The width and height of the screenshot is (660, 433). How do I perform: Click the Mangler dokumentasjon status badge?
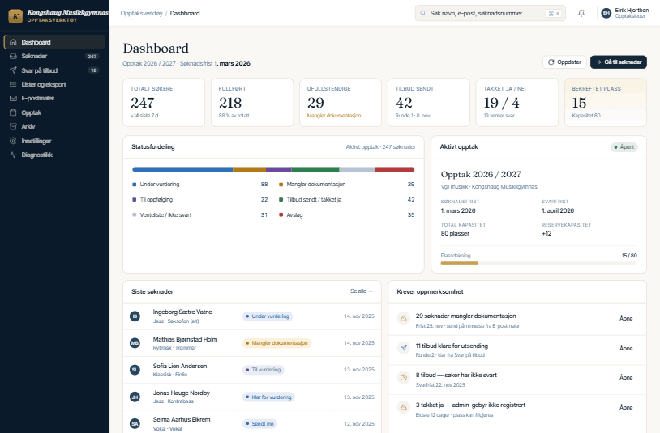[x=276, y=343]
